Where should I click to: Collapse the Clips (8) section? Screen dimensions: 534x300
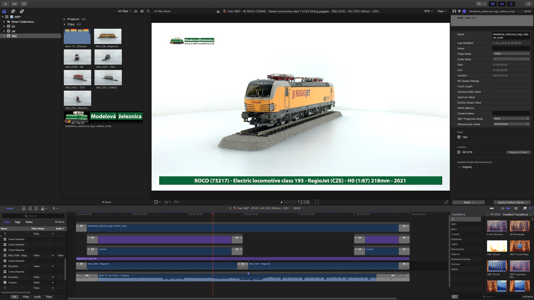[x=64, y=24]
